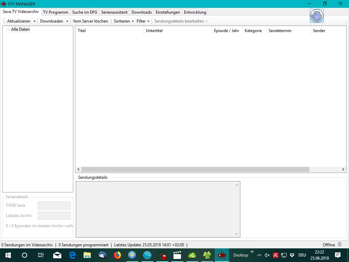Click the clapperboard video app icon
Image resolution: width=349 pixels, height=262 pixels.
(177, 255)
